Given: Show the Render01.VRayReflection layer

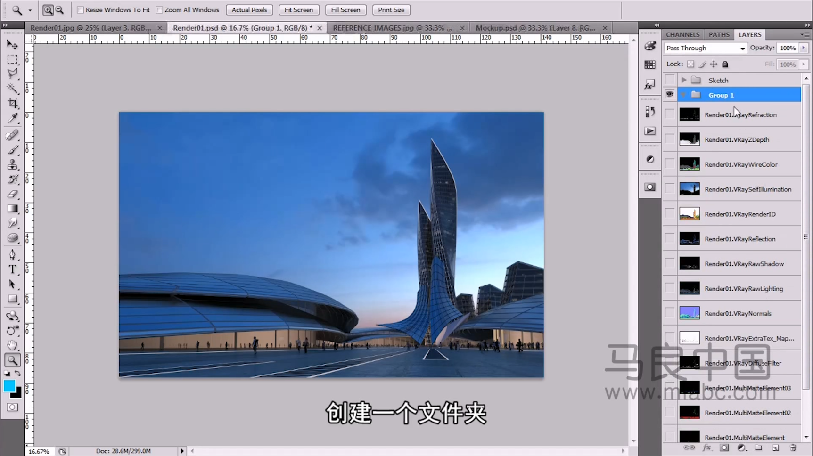Looking at the screenshot, I should (670, 239).
